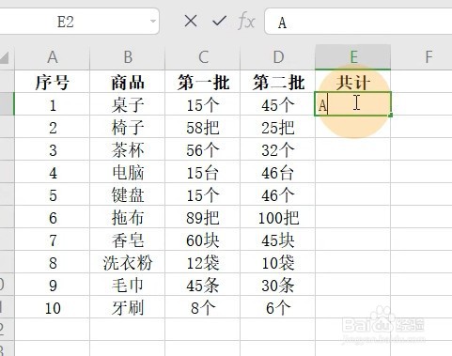Select the cell 毛巾
Viewport: 452px width, 356px height.
pyautogui.click(x=128, y=285)
